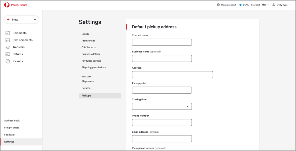296x151 pixels.
Task: Open CSV imports settings
Action: point(88,47)
